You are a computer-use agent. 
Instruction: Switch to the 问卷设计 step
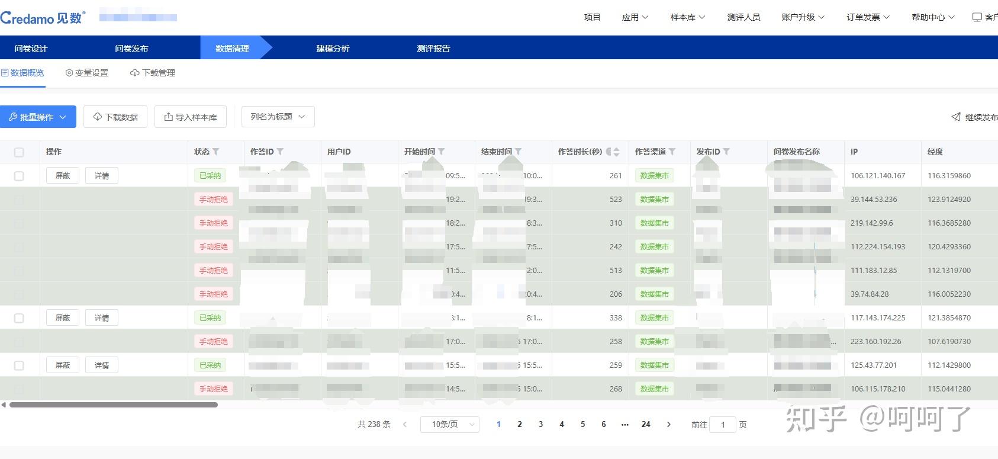pos(31,49)
